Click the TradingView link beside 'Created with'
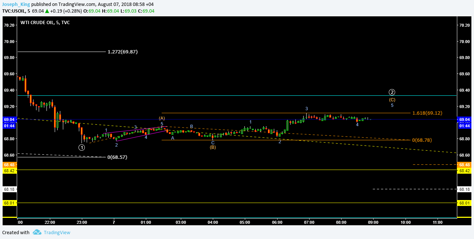Image resolution: width=474 pixels, height=239 pixels. [x=57, y=233]
